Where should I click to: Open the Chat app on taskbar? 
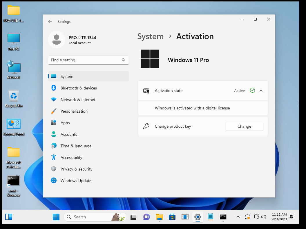point(146,217)
